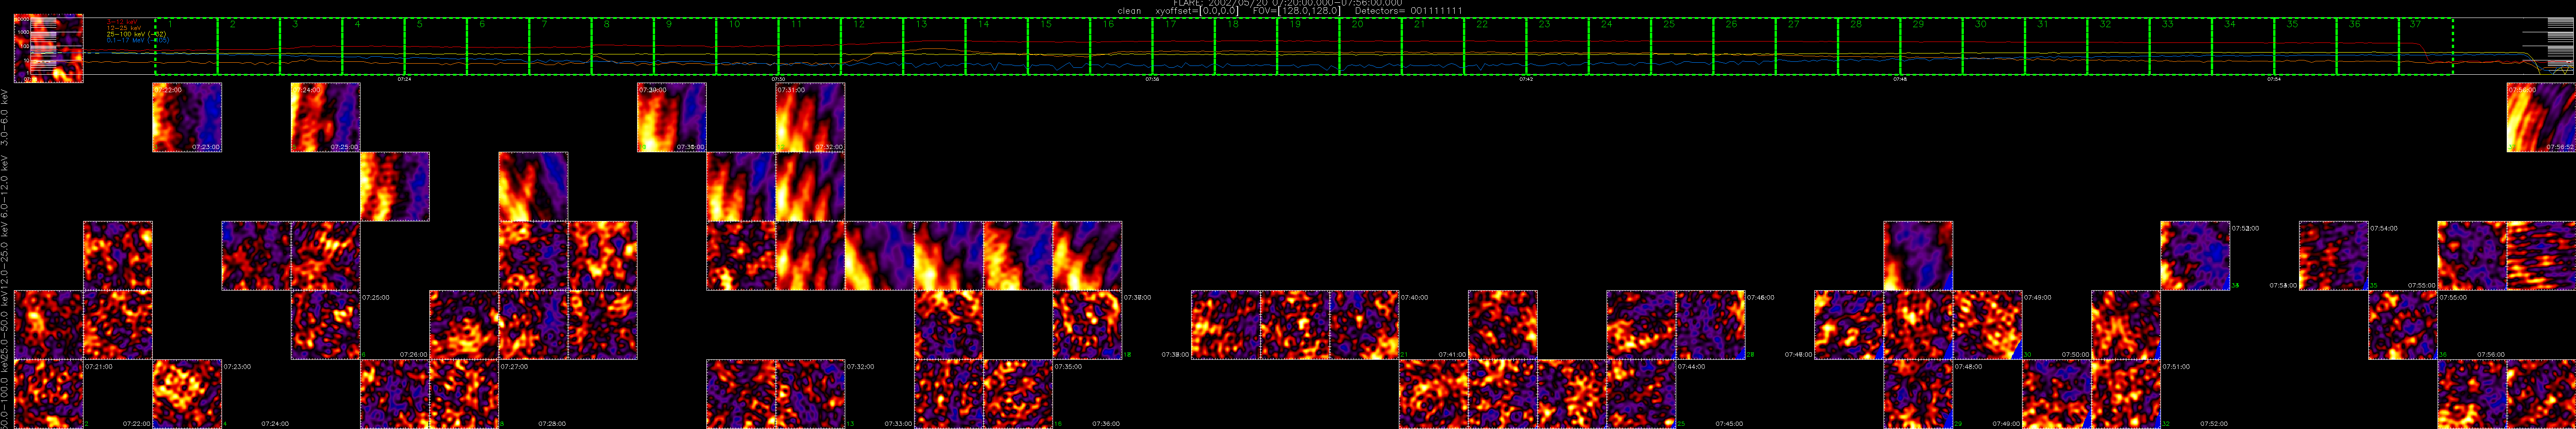2576x429 pixels.
Task: Click the 07:42 time axis tick label
Action: point(1526,78)
